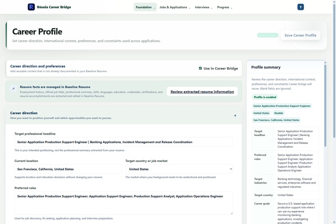Click the Target industries row label
The width and height of the screenshot is (336, 224).
pos(261,181)
